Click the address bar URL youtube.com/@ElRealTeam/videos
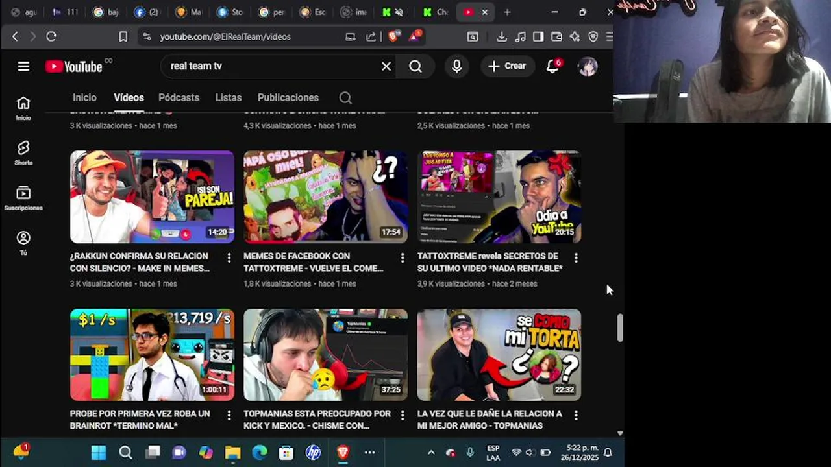831x467 pixels. click(225, 37)
